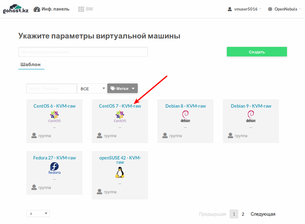Click the dashboard gauge icon
Viewport: 305px width, 224px height.
click(x=37, y=9)
